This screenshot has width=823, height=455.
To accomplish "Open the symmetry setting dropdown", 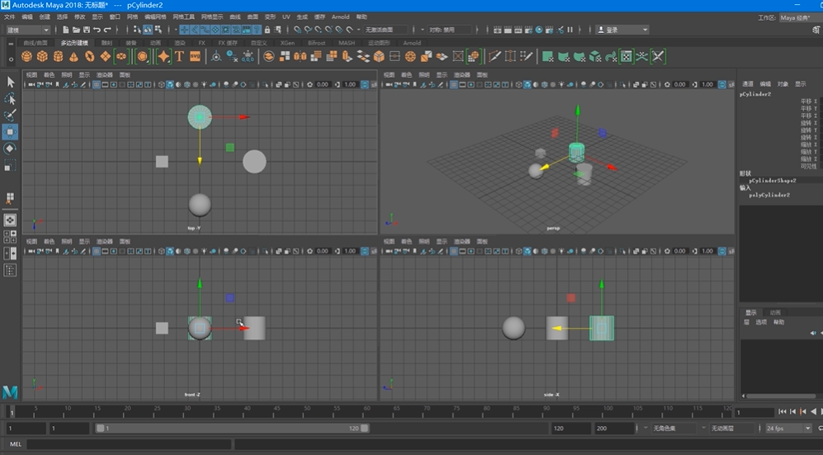I will tap(449, 30).
